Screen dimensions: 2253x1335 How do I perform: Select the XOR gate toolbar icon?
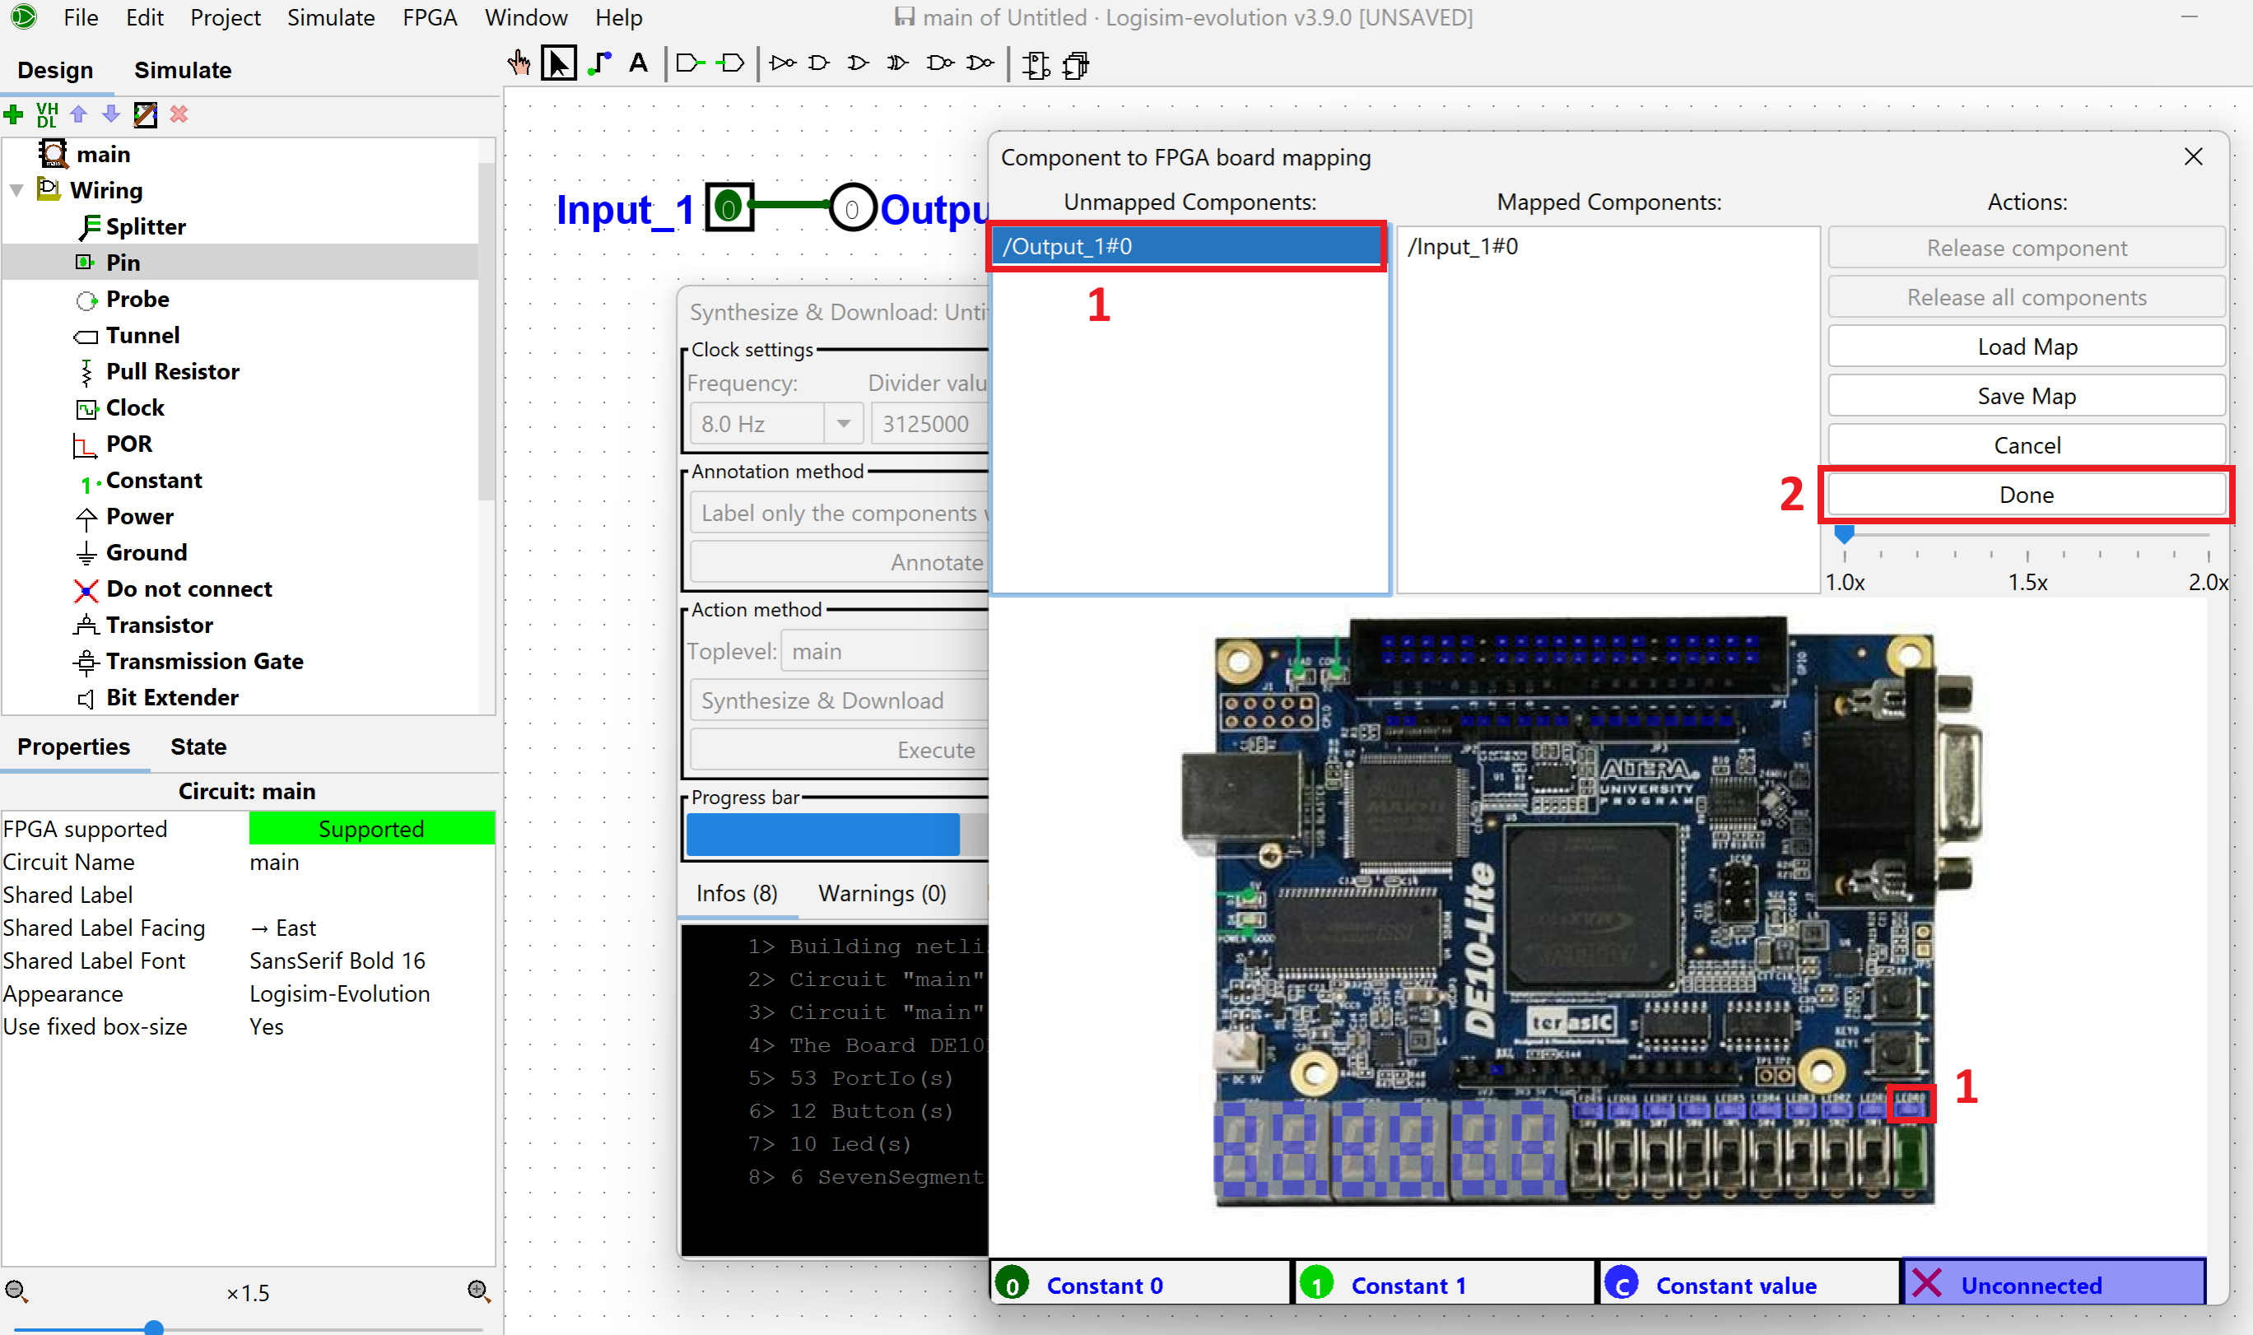(897, 64)
